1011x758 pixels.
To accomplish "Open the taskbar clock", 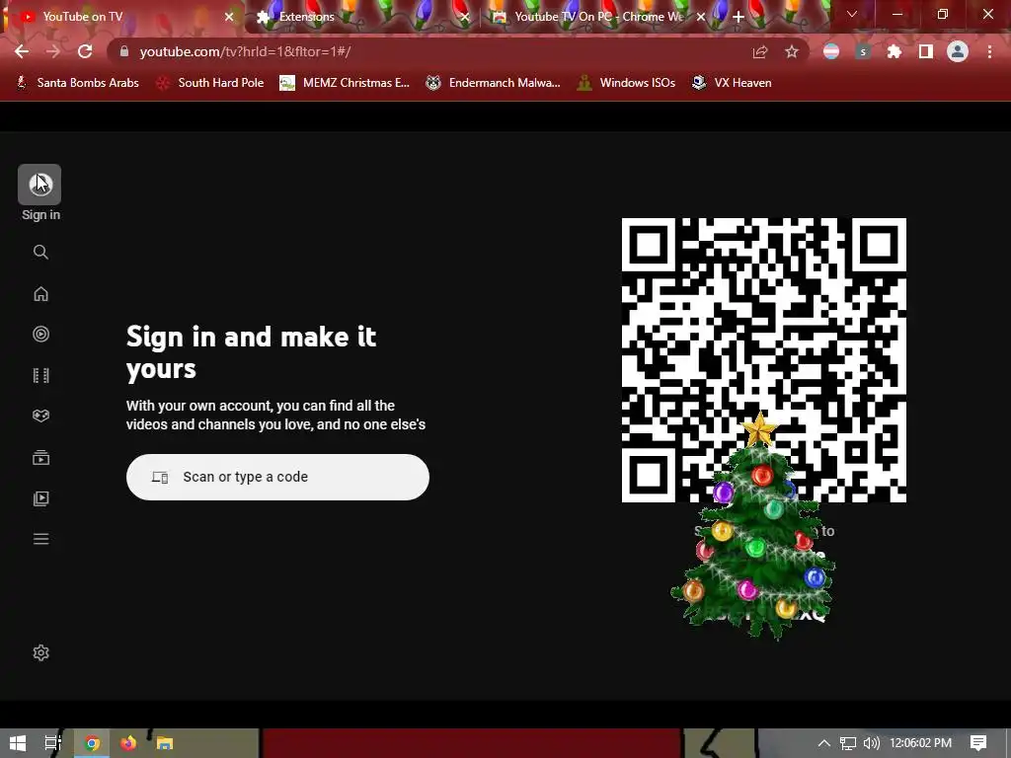I will pyautogui.click(x=921, y=743).
